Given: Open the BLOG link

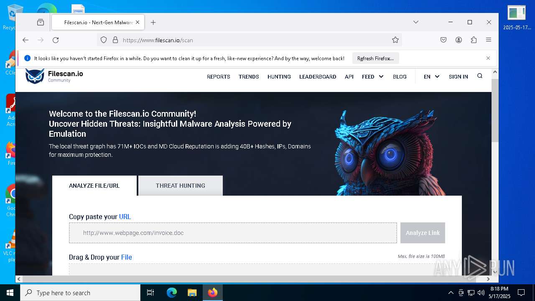Looking at the screenshot, I should click(400, 77).
